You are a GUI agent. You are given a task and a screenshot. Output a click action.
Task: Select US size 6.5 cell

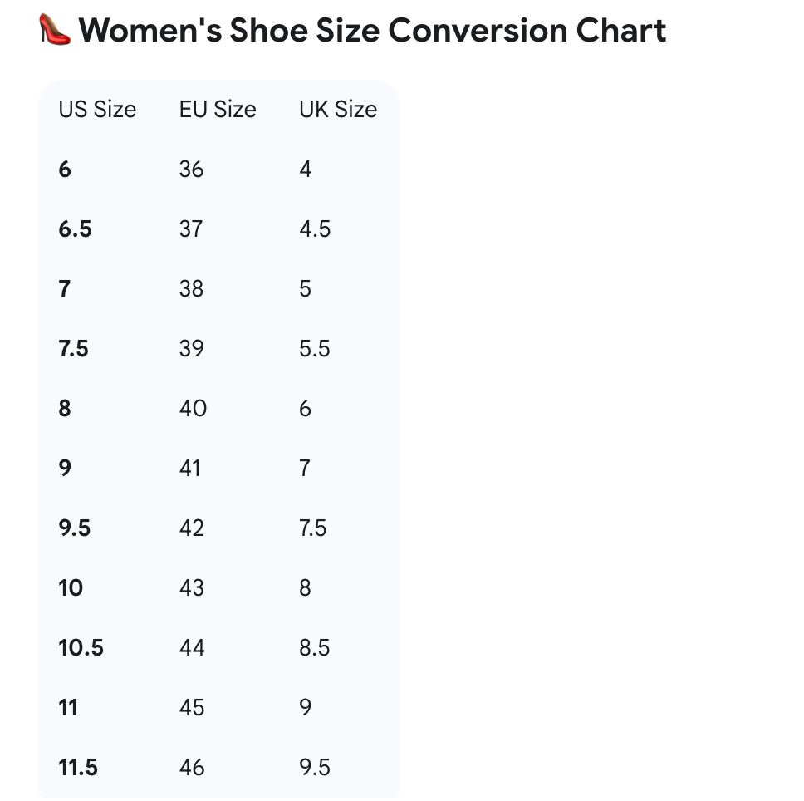pos(75,229)
